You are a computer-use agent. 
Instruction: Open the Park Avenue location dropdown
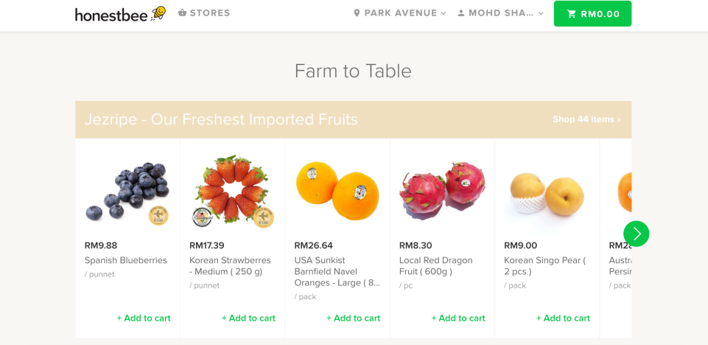click(400, 13)
